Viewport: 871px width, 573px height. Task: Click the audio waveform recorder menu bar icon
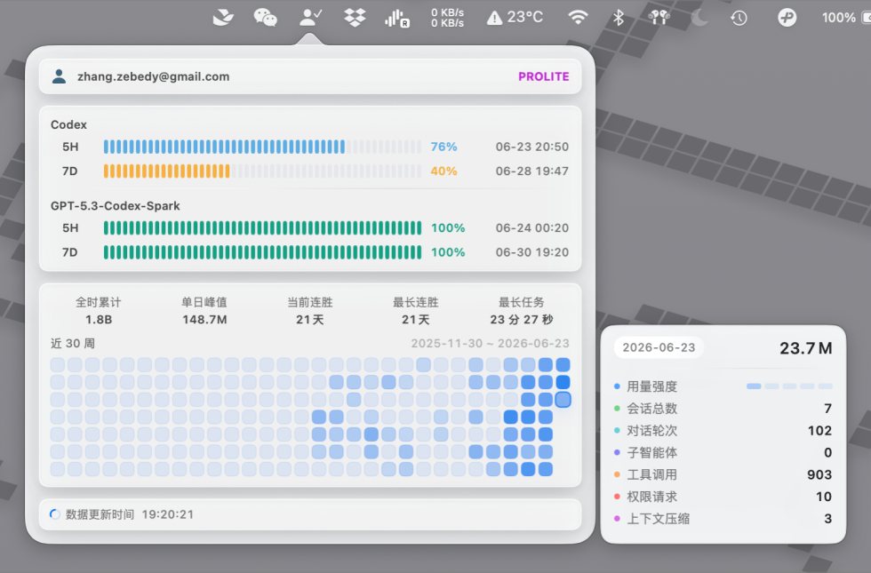[x=397, y=19]
